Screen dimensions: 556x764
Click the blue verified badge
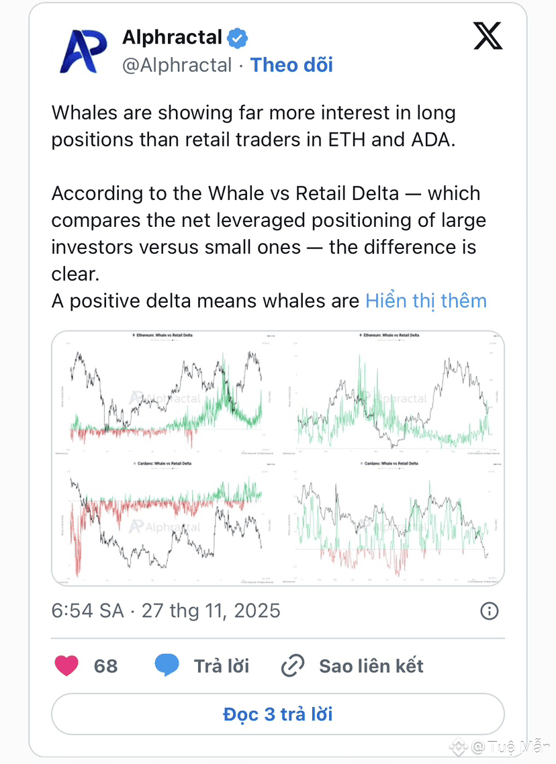click(237, 38)
